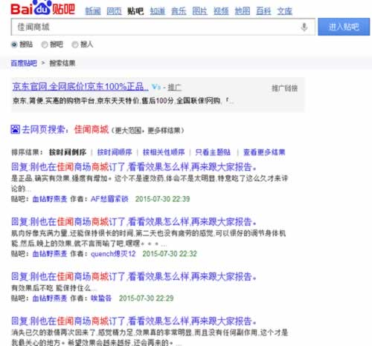The image size is (372, 346).
Task: Select the 按吧 search radio button
Action: pos(45,45)
